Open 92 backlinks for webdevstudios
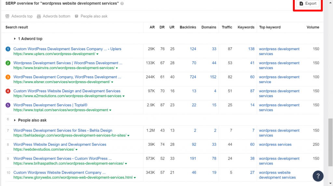Viewport: 333px width, 186px height. 194,145
